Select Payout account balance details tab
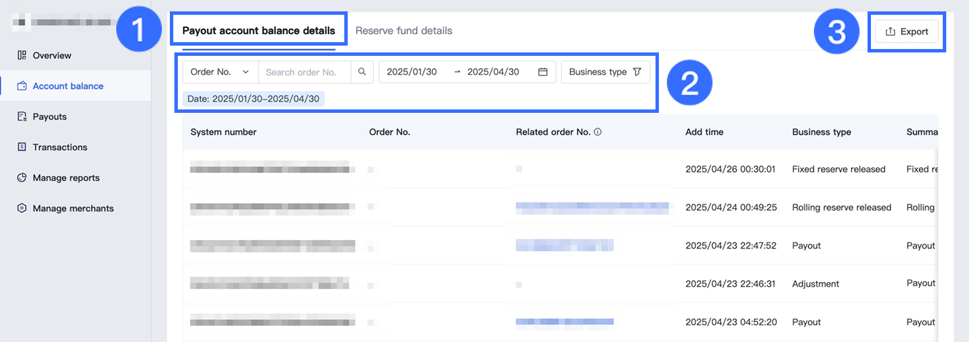The width and height of the screenshot is (969, 342). [259, 31]
